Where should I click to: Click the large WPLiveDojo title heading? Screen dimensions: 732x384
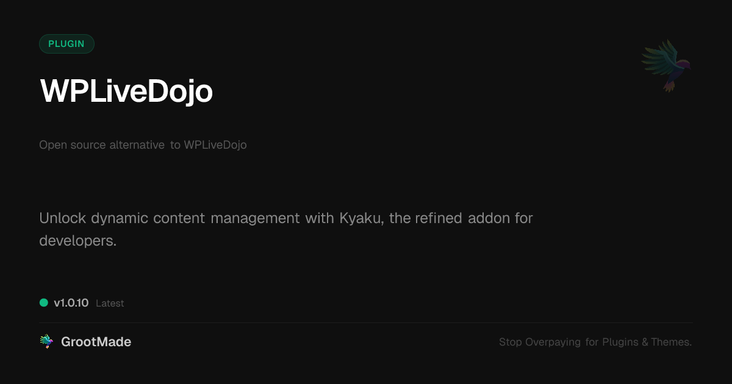[126, 91]
